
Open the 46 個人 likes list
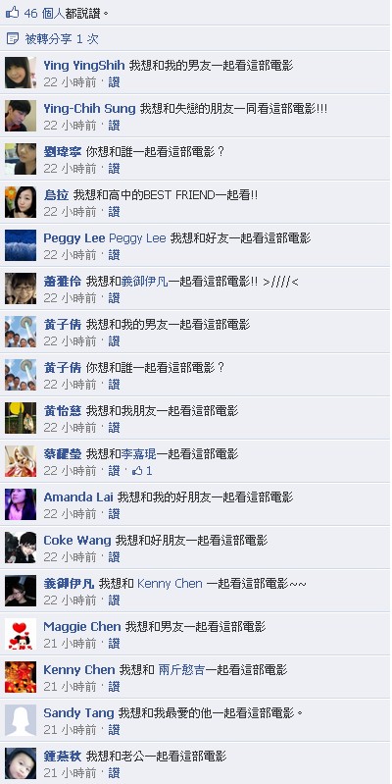[44, 13]
